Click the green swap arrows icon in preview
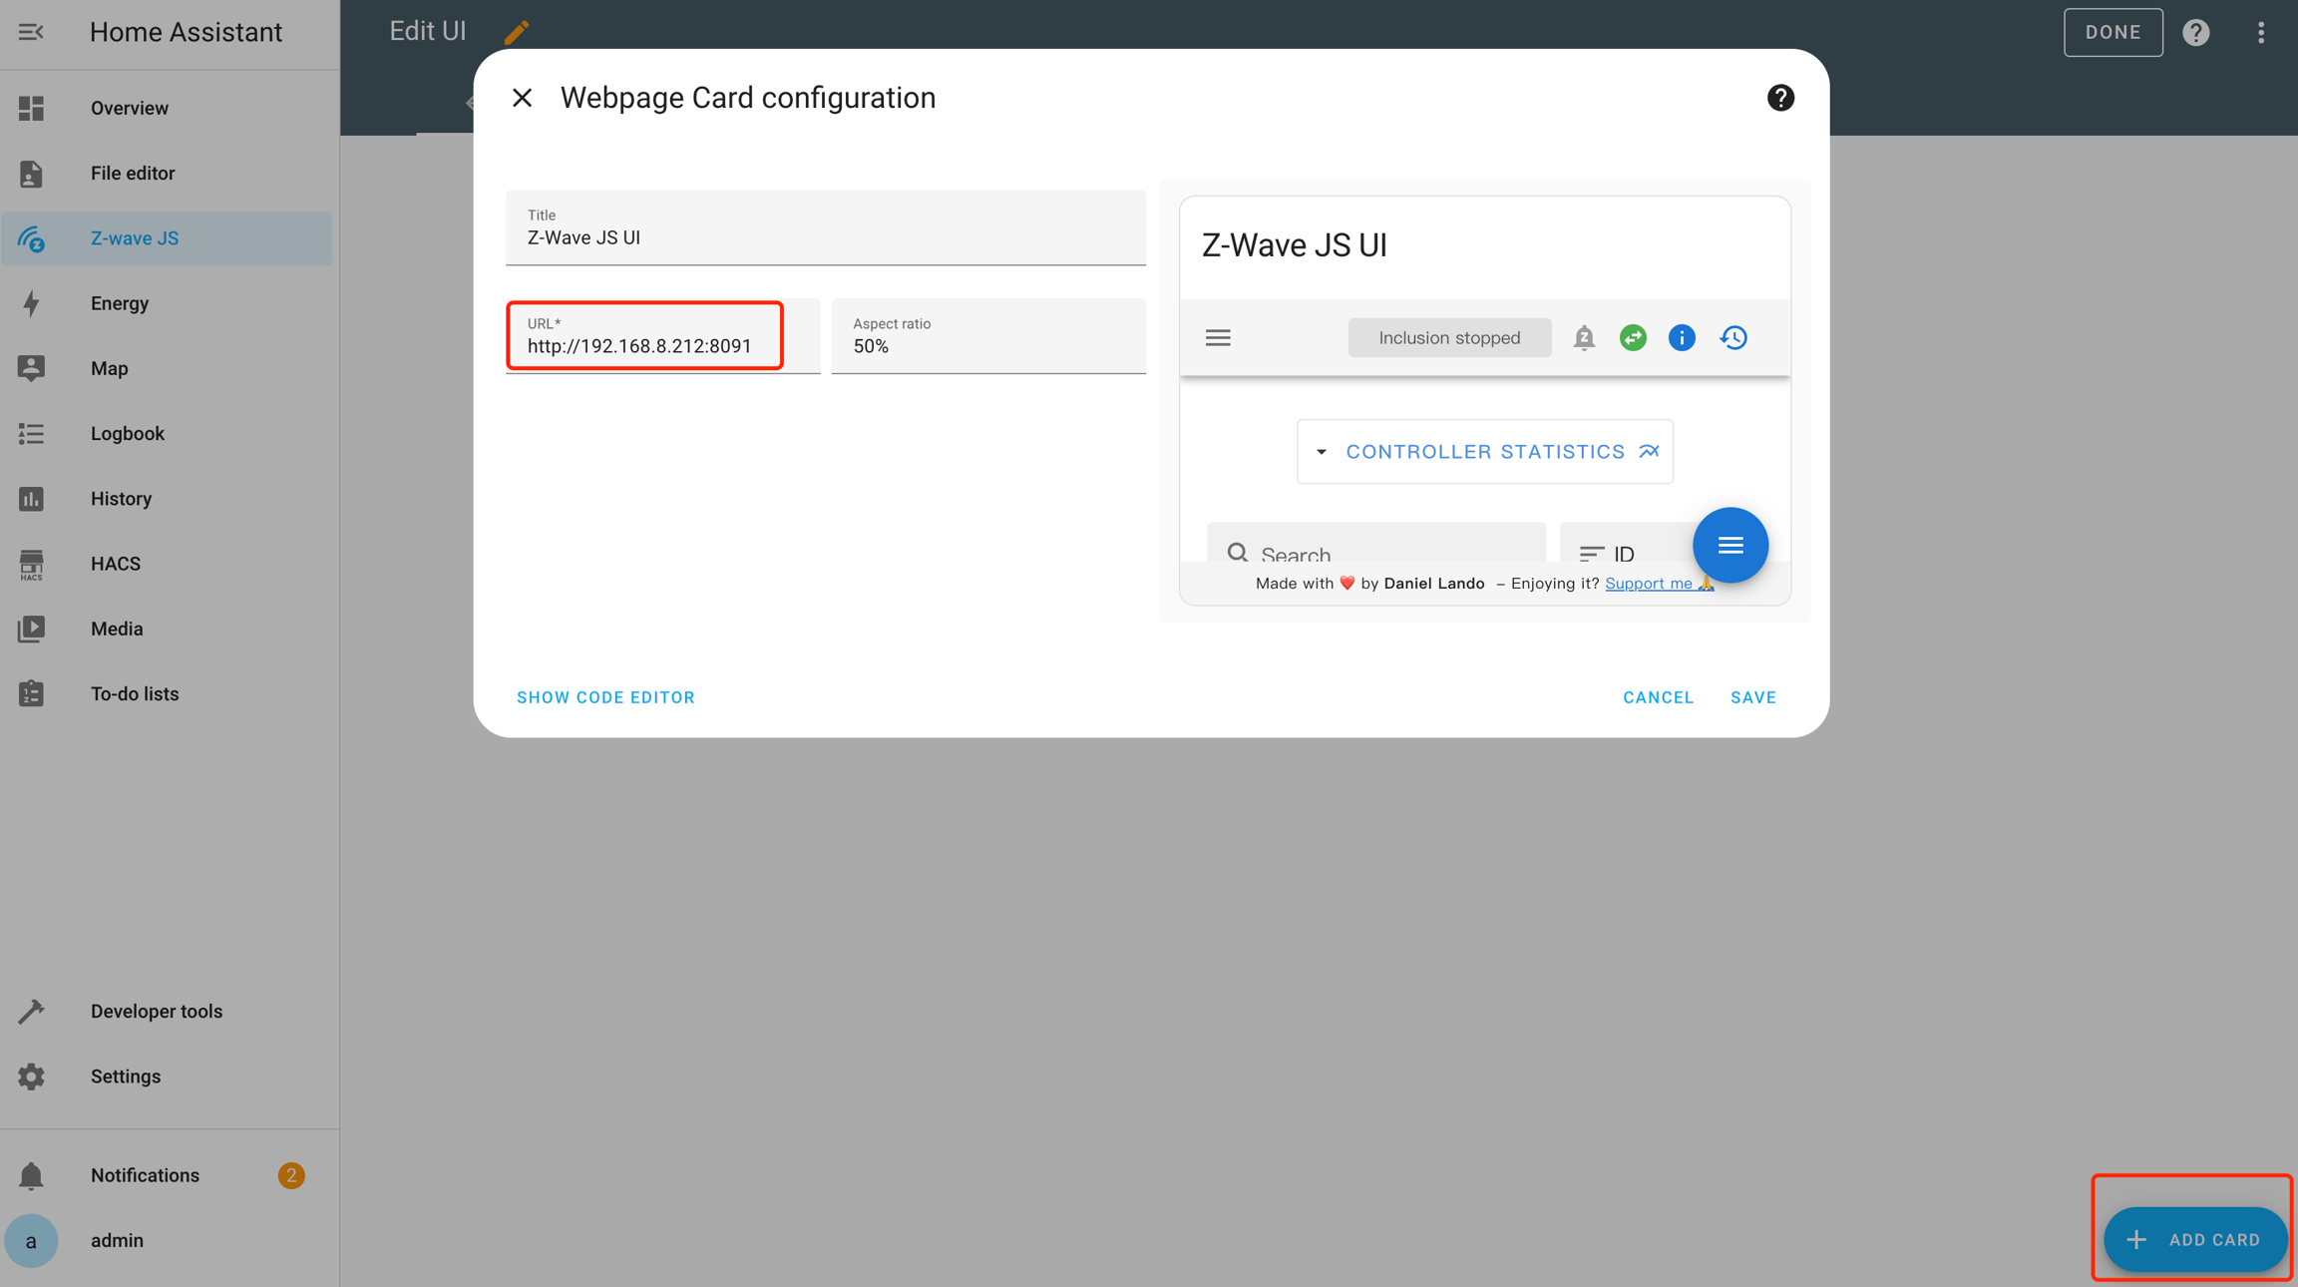Viewport: 2298px width, 1287px height. coord(1633,338)
